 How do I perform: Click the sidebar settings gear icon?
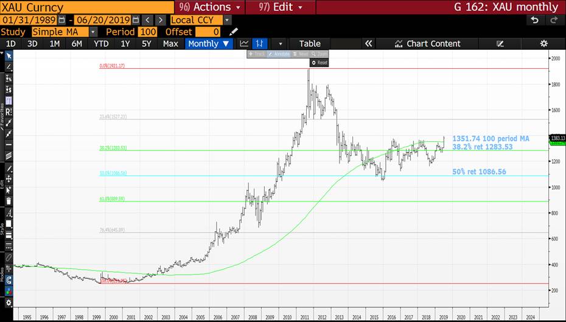point(9,303)
